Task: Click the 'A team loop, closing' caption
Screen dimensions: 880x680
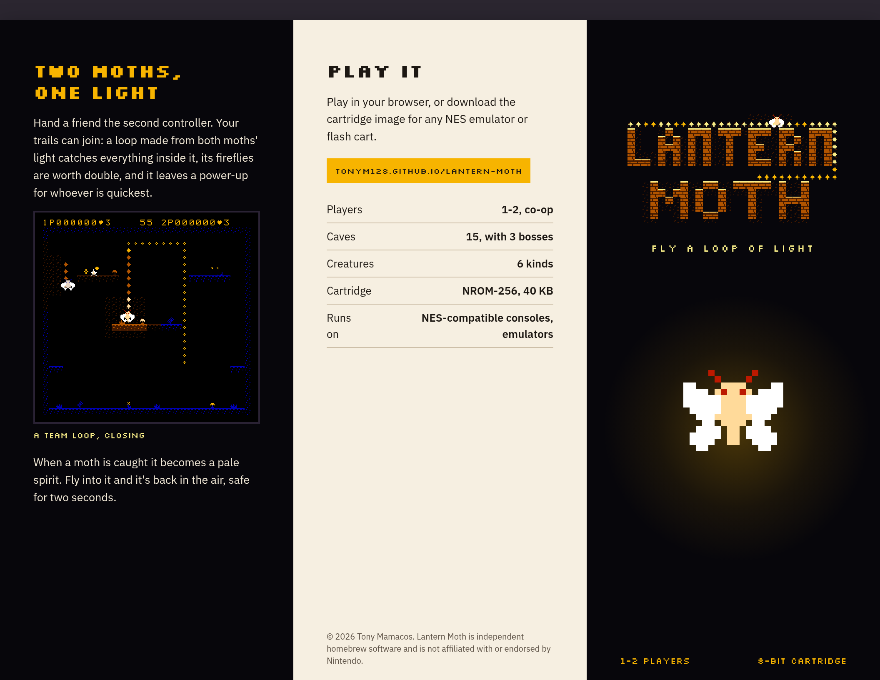Action: (x=89, y=435)
